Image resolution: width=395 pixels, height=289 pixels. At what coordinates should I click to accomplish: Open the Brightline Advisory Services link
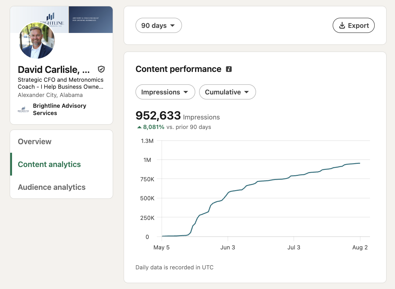coord(60,109)
